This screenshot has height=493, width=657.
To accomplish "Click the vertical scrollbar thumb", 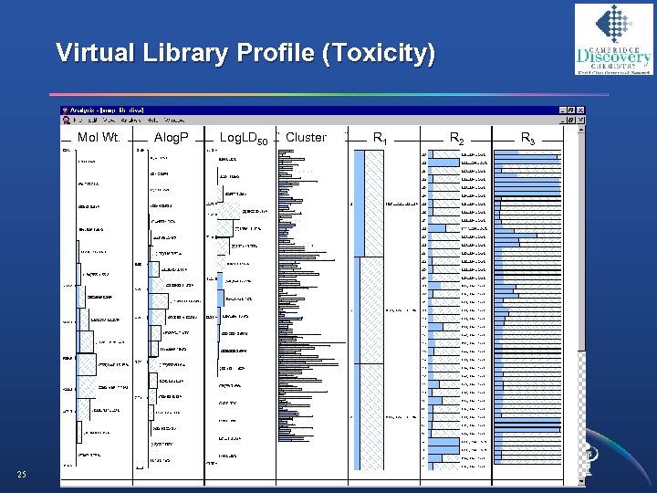I will [x=581, y=242].
